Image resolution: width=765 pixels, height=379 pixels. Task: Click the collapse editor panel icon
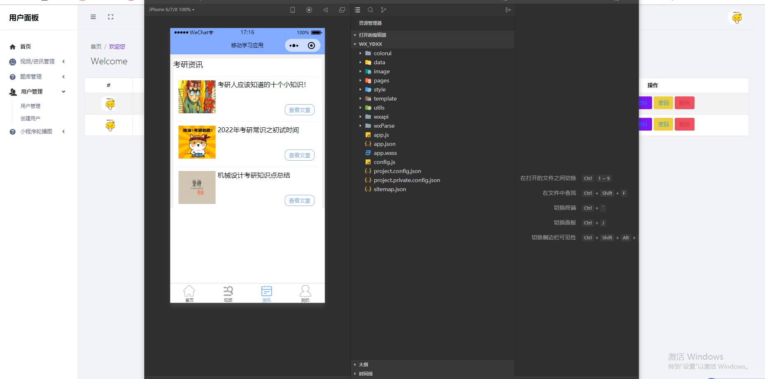coord(508,10)
